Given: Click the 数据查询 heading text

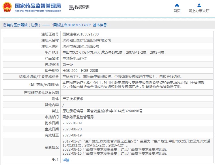Looking at the screenshot, I should pyautogui.click(x=82, y=7).
